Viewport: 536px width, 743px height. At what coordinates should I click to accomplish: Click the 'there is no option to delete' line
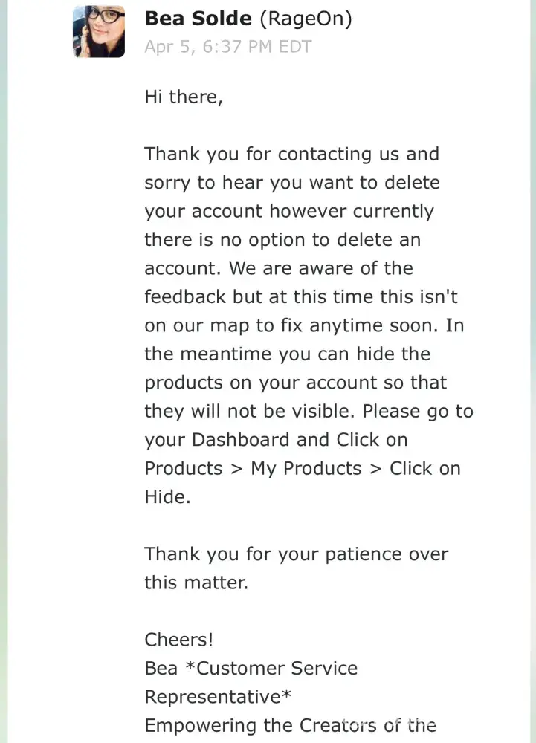tap(282, 240)
